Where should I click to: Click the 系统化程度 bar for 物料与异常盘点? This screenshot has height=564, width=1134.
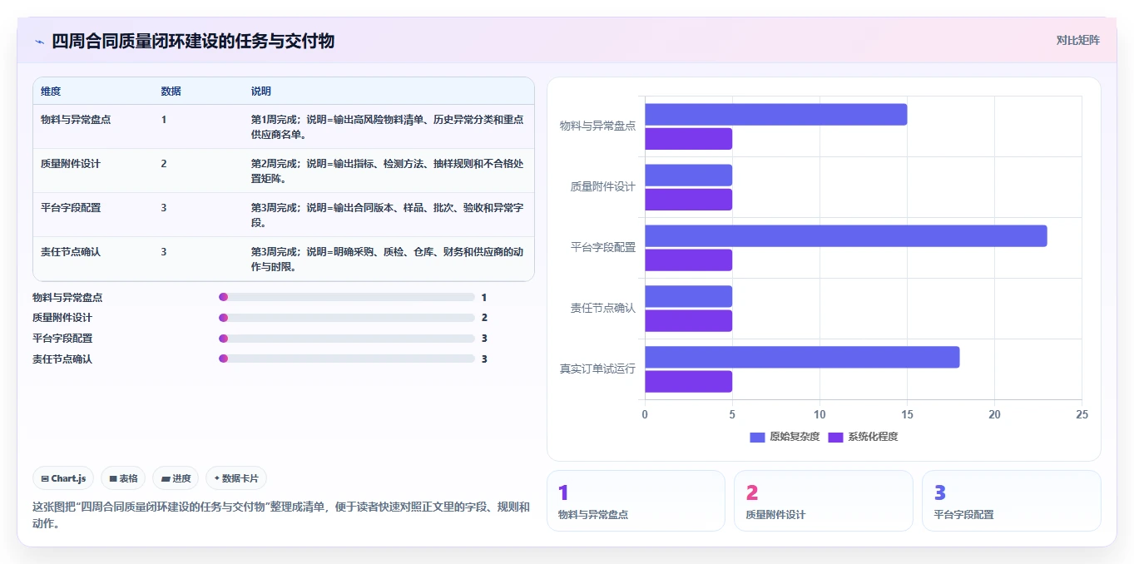688,139
